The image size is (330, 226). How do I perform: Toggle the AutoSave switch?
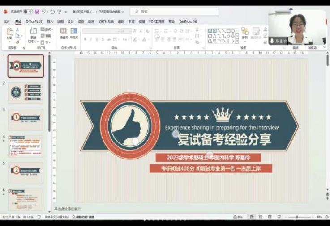27,12
